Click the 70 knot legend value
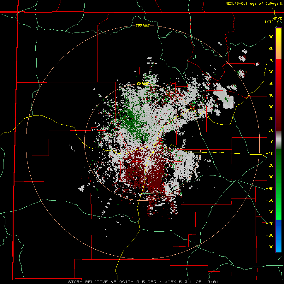This screenshot has width=284, height=284. pos(271,60)
